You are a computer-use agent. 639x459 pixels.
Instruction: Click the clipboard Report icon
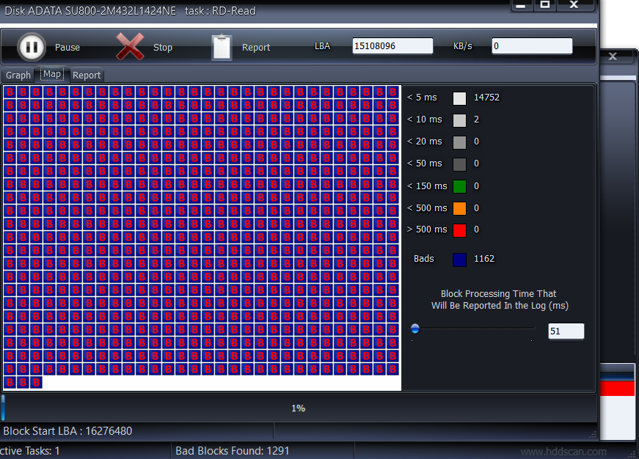click(x=222, y=47)
